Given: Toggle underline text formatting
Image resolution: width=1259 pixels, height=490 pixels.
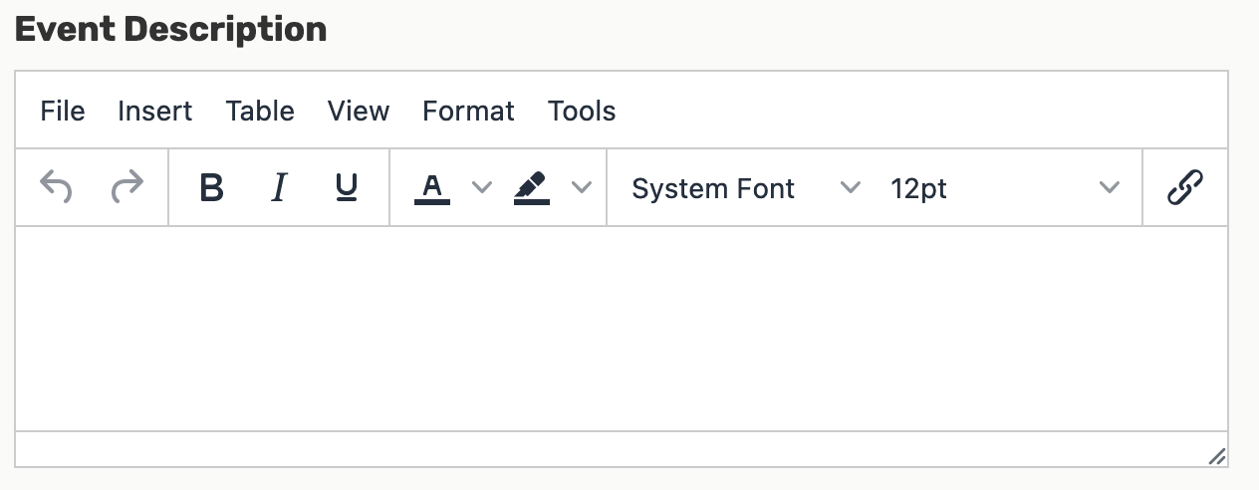Looking at the screenshot, I should pyautogui.click(x=347, y=187).
